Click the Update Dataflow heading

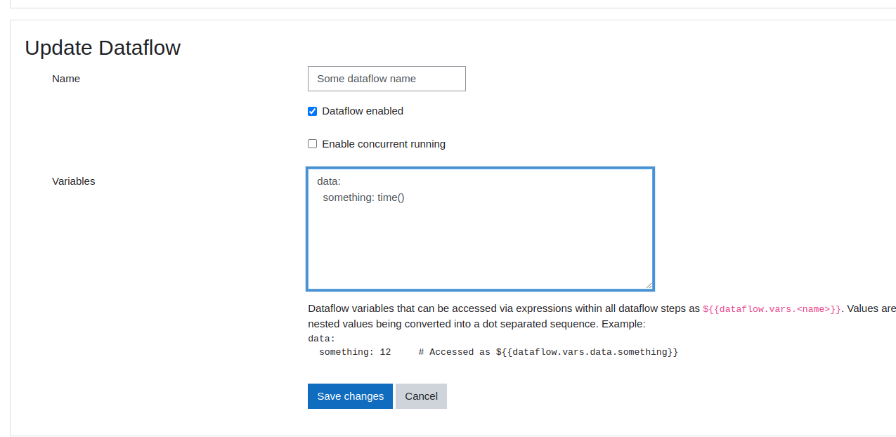click(x=103, y=48)
